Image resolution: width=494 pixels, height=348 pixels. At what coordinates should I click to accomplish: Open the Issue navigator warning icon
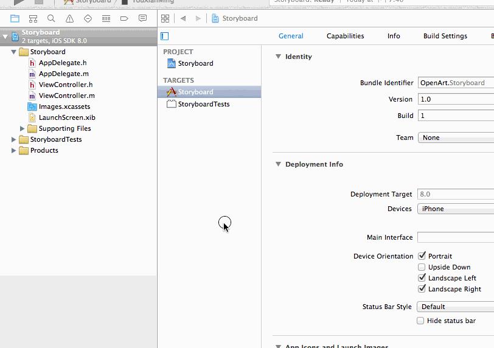point(69,19)
